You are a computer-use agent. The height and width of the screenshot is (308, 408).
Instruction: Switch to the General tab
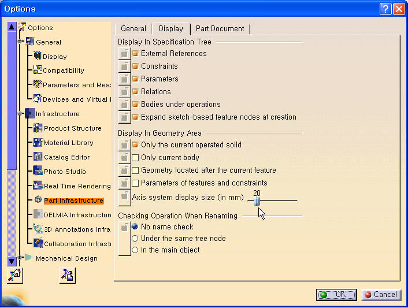(x=133, y=29)
